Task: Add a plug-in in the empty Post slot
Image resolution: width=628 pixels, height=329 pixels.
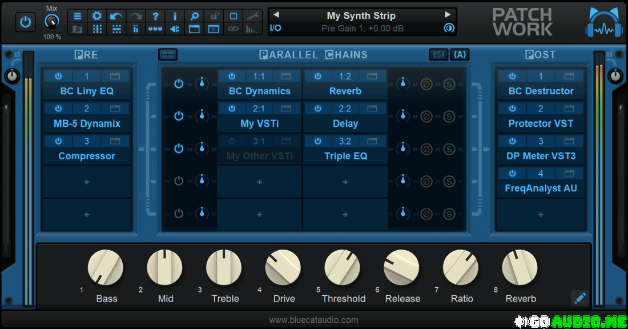Action: coord(541,215)
